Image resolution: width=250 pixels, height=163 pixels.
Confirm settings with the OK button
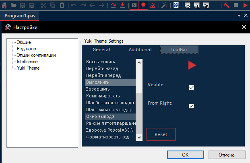186,155
